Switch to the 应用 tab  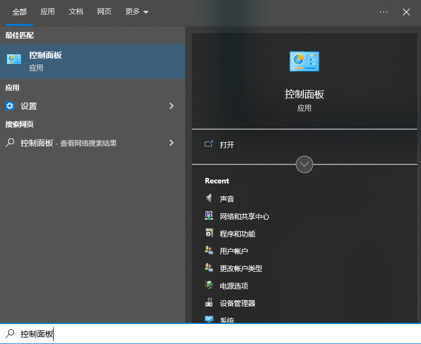[48, 11]
